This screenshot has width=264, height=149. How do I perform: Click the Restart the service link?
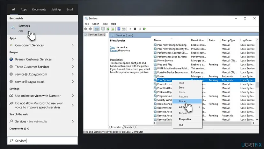(114, 51)
